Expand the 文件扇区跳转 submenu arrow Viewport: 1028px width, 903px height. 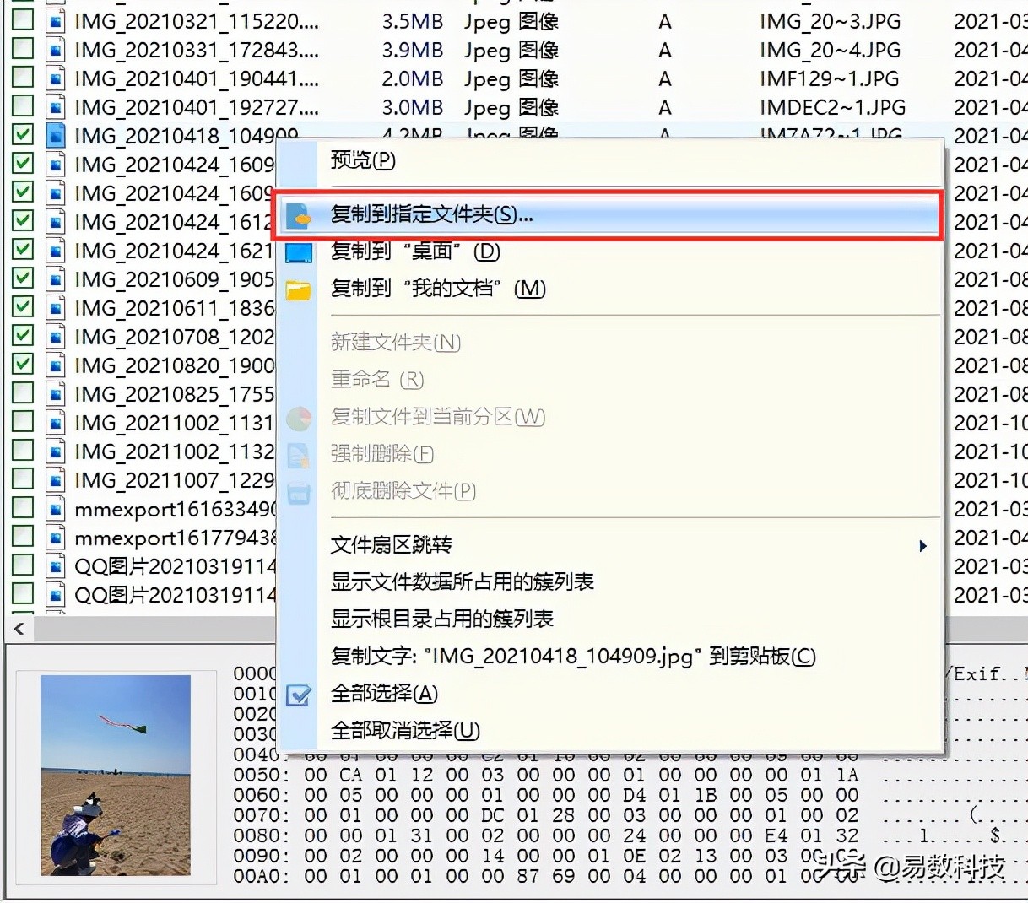[x=922, y=545]
